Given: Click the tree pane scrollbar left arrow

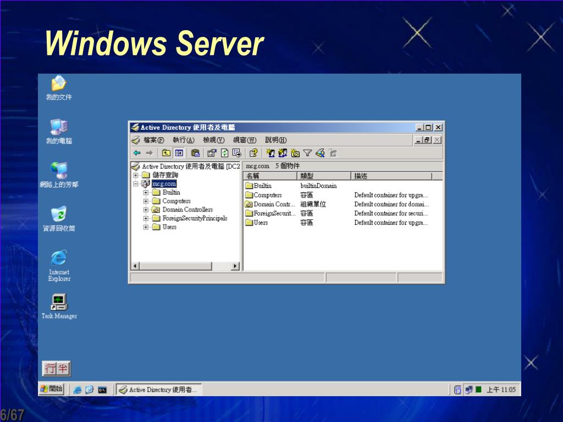Looking at the screenshot, I should pos(135,266).
